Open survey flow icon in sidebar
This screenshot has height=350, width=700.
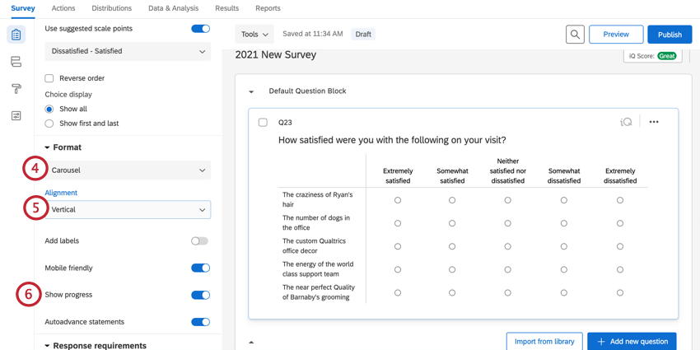pos(16,62)
